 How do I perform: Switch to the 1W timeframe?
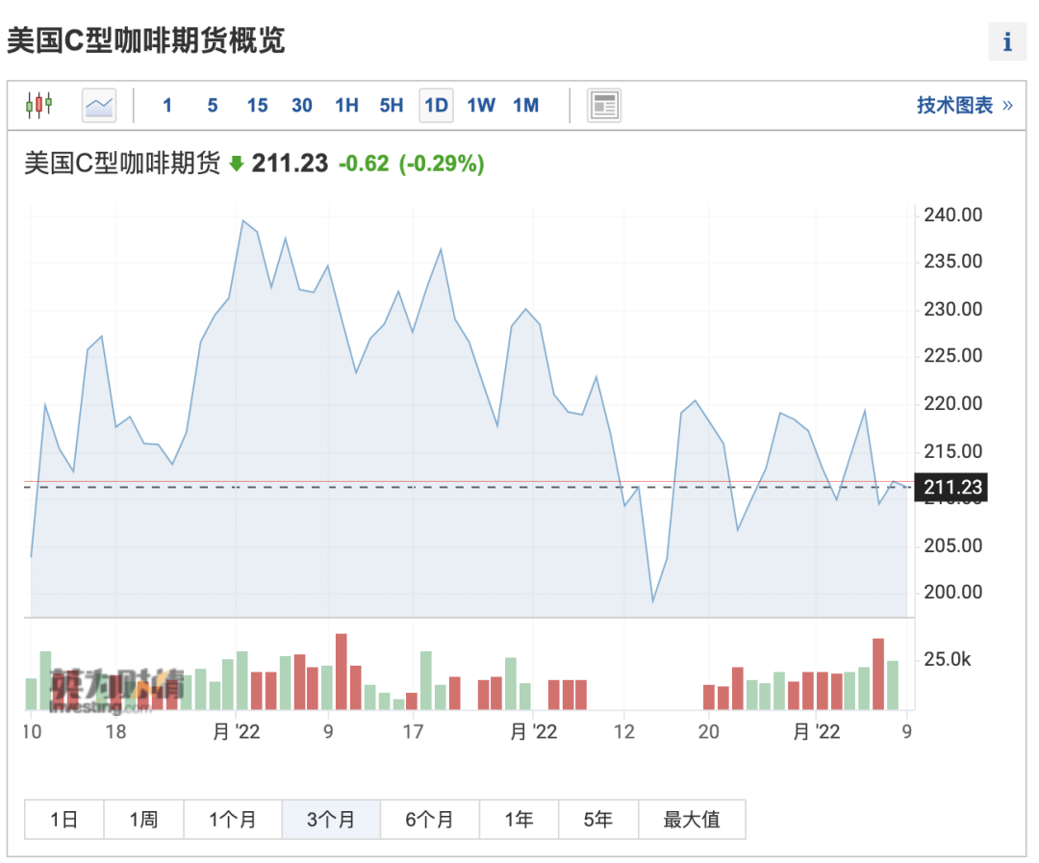point(481,106)
